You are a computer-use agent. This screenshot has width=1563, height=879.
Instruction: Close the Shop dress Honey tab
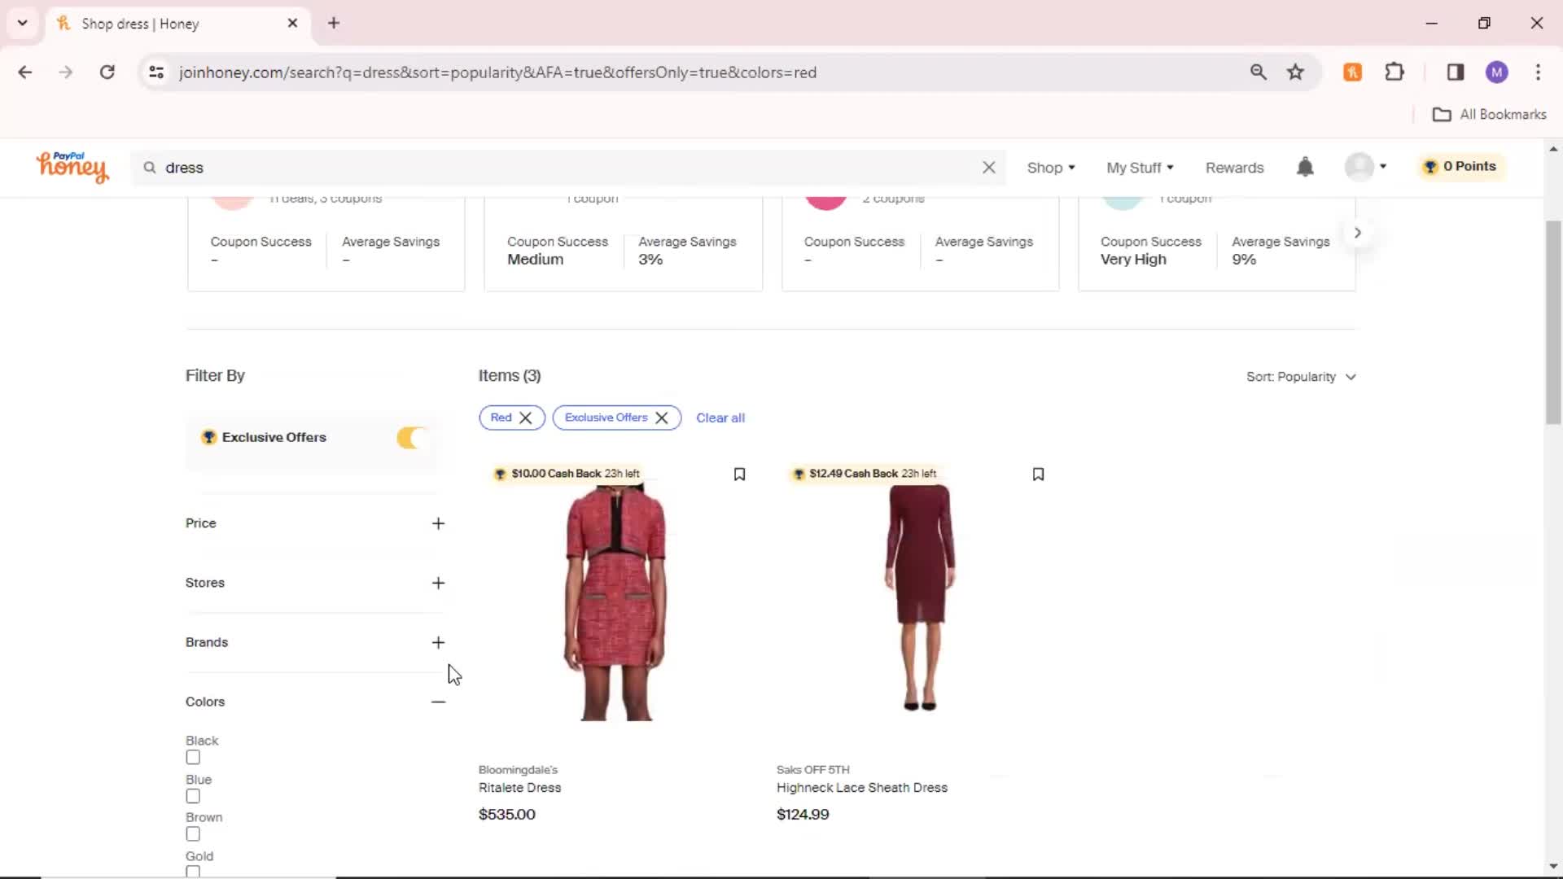point(292,23)
